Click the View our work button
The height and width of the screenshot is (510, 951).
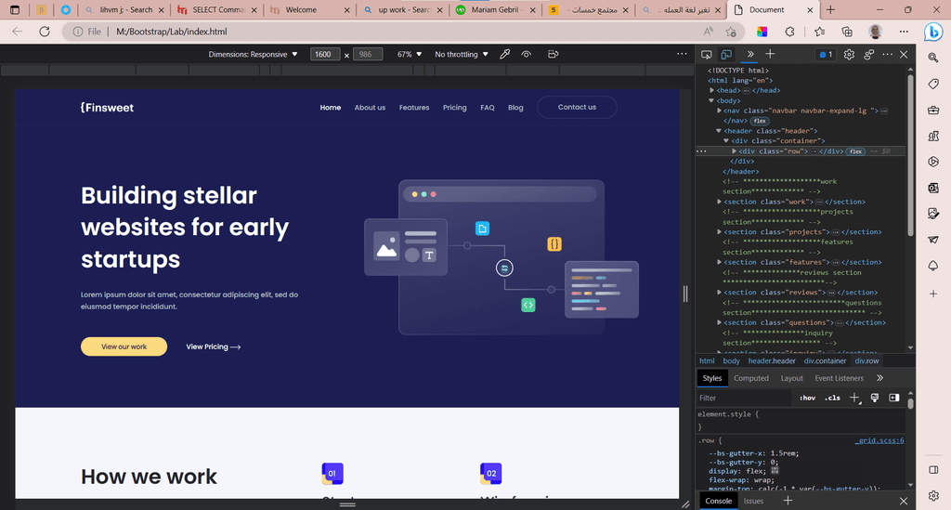coord(124,347)
